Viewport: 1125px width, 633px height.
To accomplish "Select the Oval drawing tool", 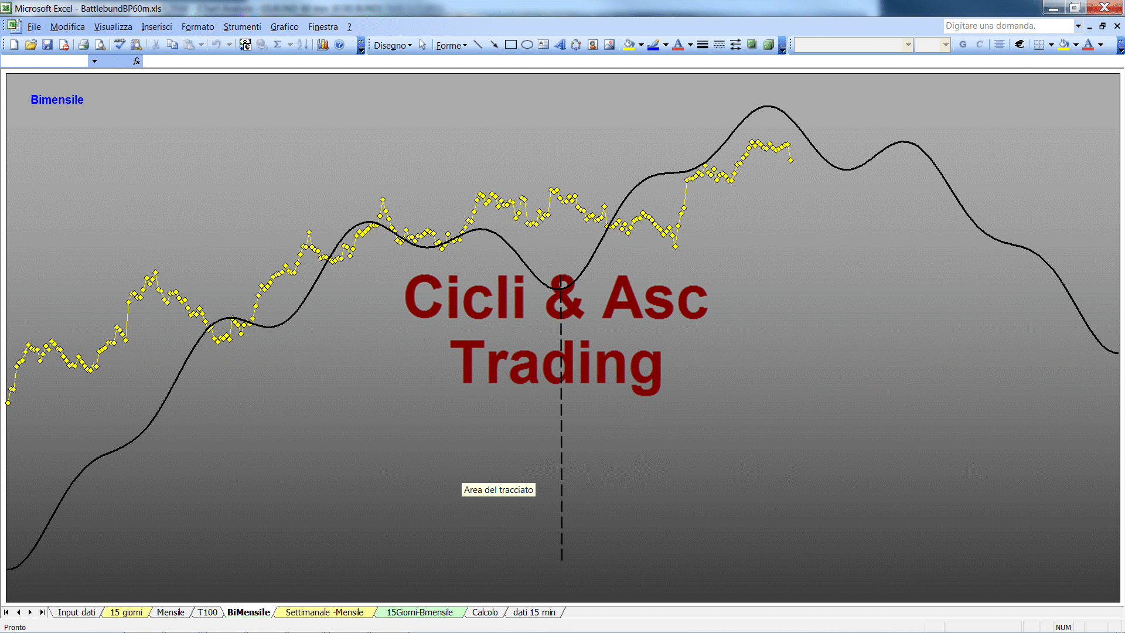I will [x=527, y=45].
